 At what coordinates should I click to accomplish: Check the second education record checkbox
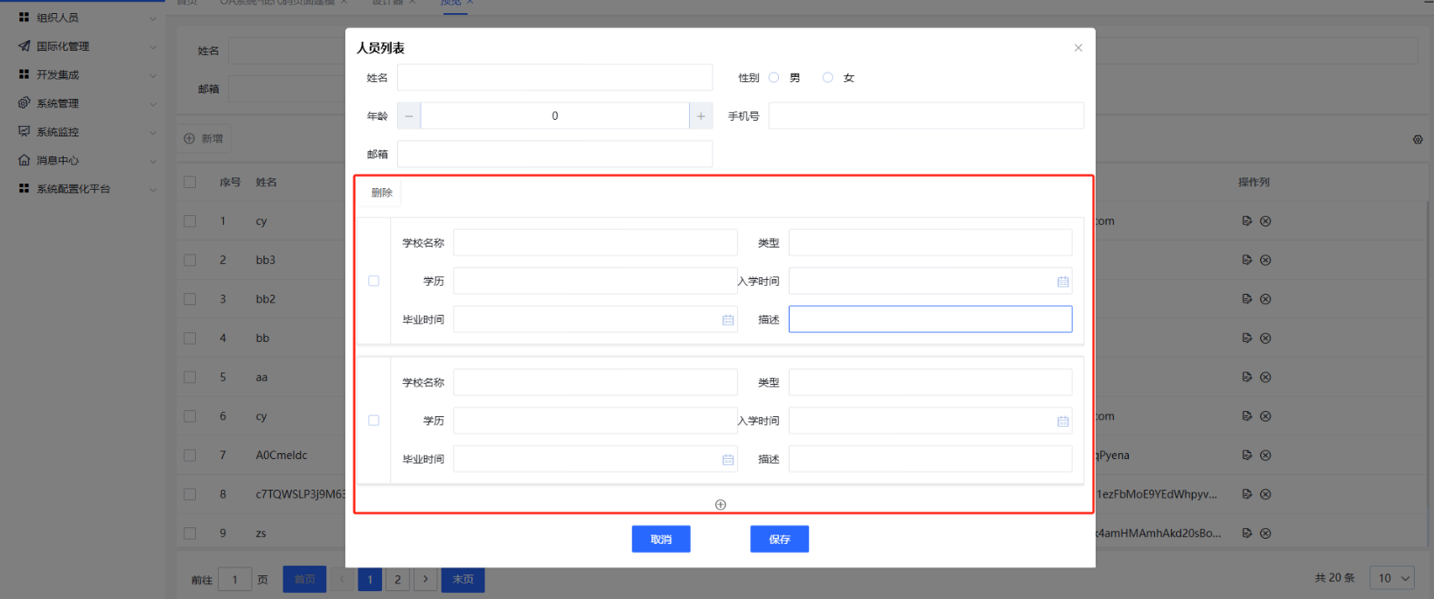point(374,421)
